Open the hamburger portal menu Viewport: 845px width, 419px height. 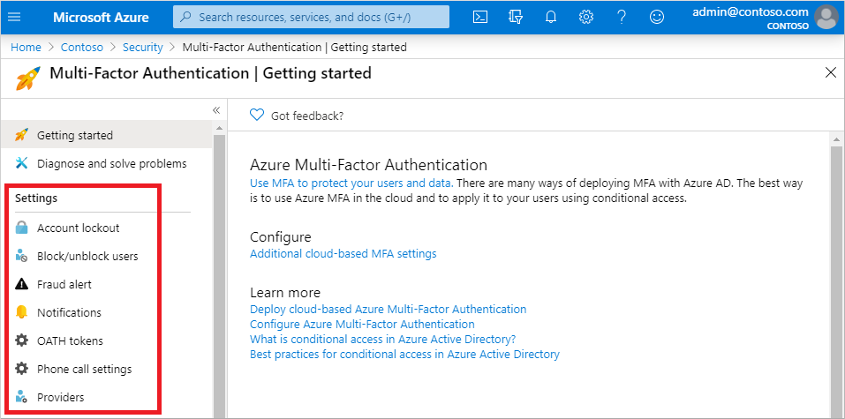tap(14, 17)
